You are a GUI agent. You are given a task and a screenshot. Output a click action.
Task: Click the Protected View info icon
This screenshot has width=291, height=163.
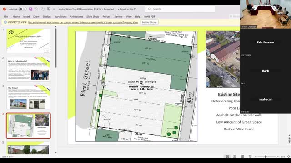coord(5,22)
